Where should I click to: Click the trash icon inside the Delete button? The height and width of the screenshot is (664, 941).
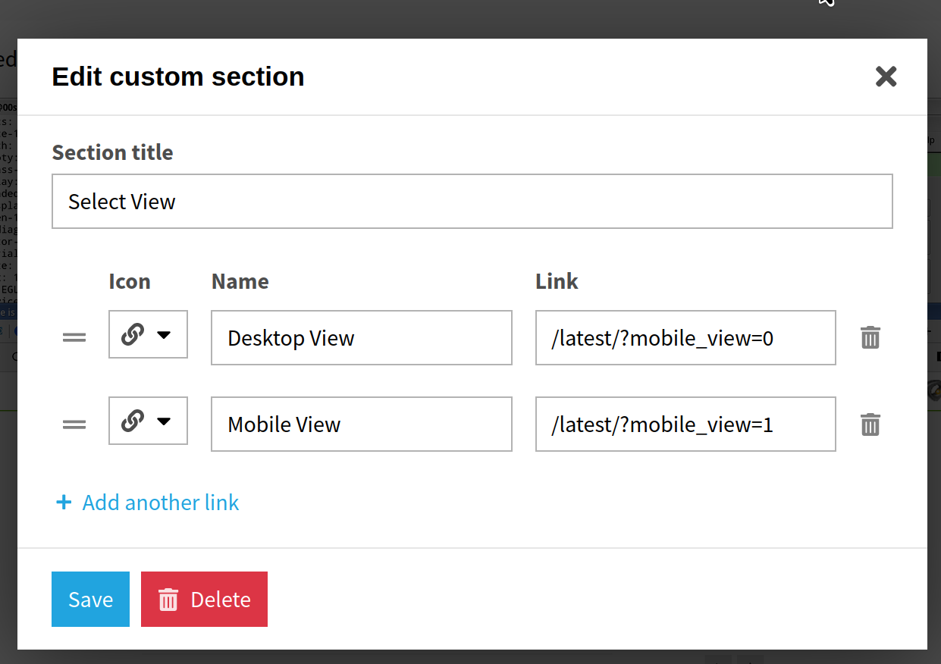(x=168, y=600)
